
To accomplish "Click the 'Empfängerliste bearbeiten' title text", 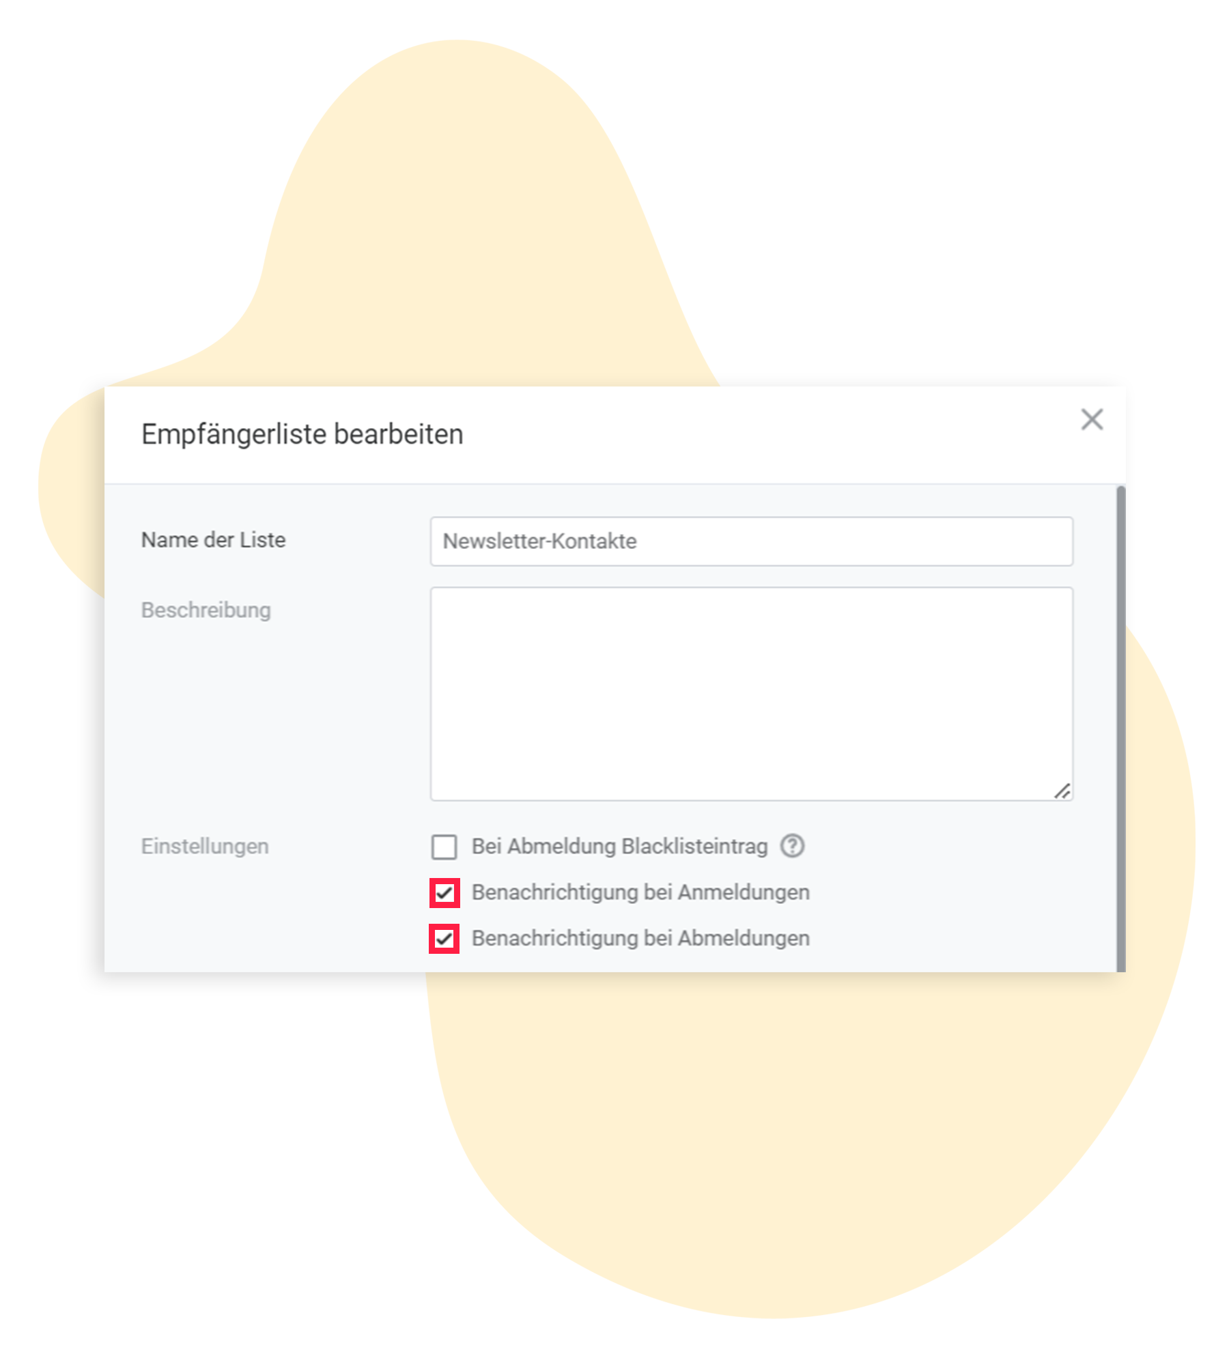I will tap(302, 435).
